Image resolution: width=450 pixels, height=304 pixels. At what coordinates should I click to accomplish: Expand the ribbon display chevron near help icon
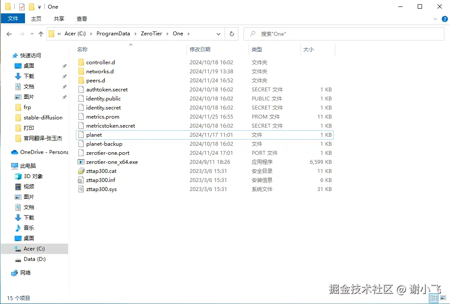pyautogui.click(x=435, y=19)
